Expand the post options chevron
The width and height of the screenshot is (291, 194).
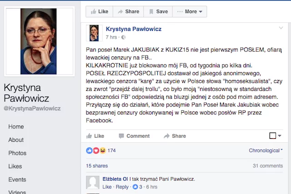(281, 28)
